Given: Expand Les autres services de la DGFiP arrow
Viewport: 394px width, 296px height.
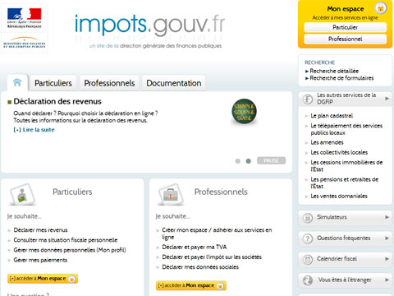Looking at the screenshot, I should tap(387, 98).
